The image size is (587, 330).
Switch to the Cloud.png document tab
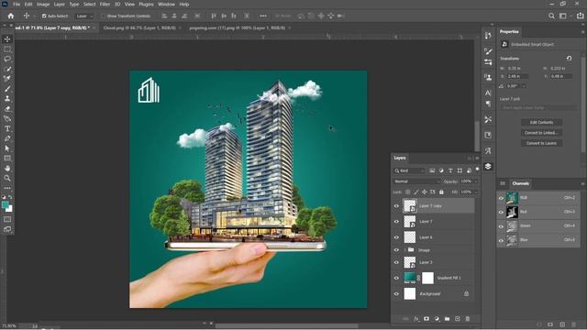click(139, 27)
